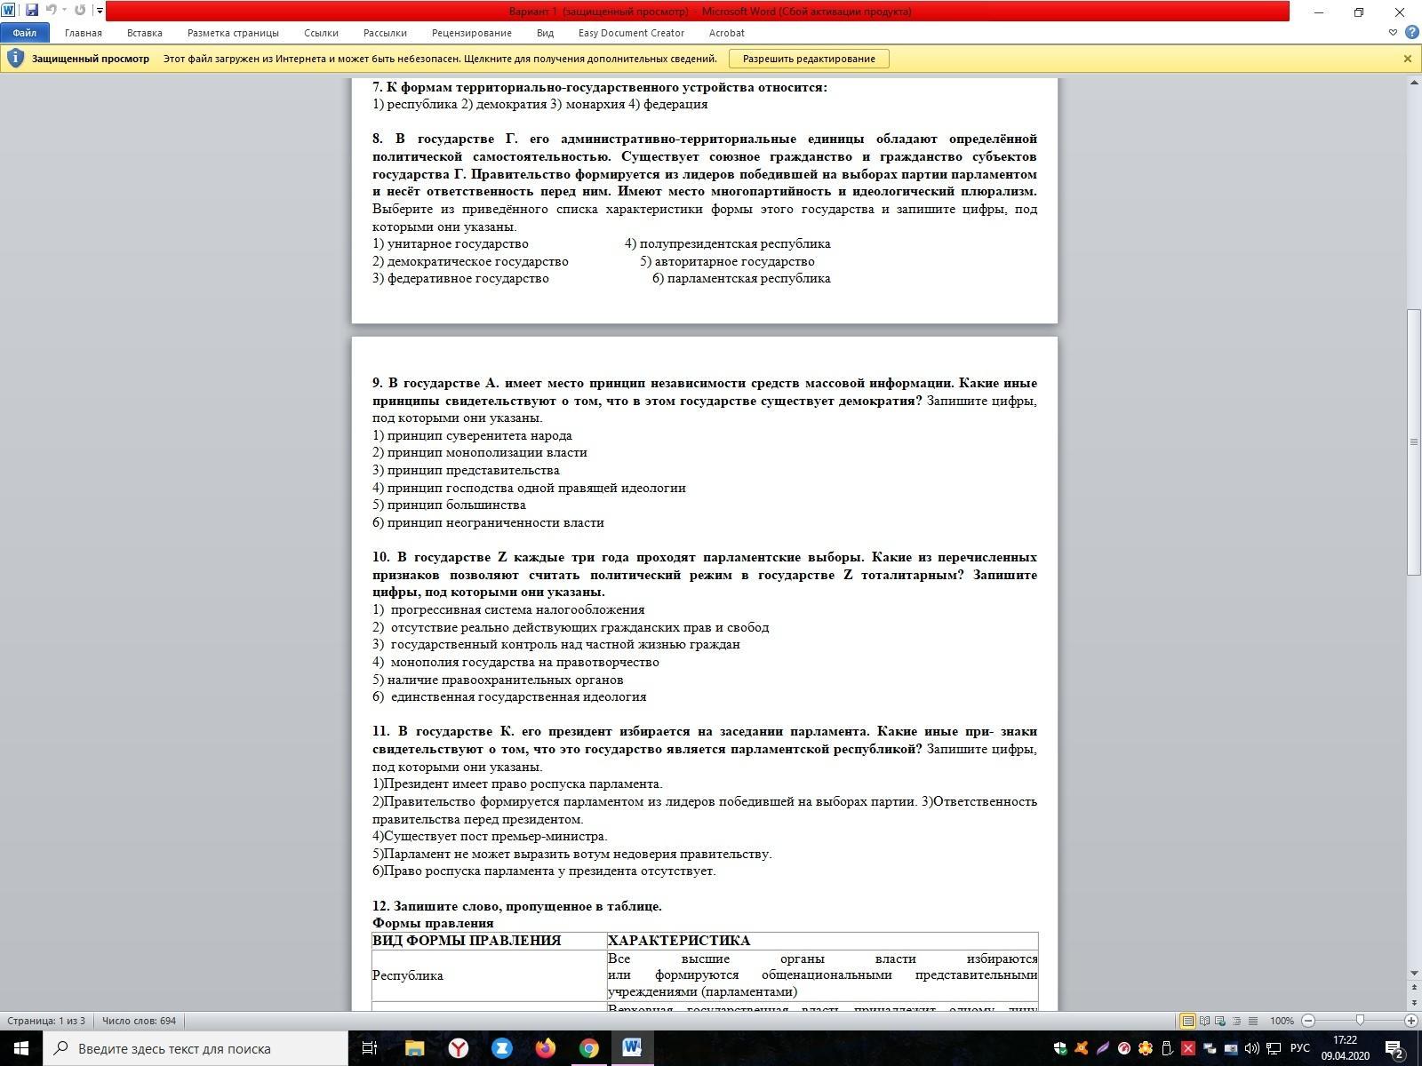Switch to Draft view
1422x1066 pixels.
(x=1252, y=1021)
